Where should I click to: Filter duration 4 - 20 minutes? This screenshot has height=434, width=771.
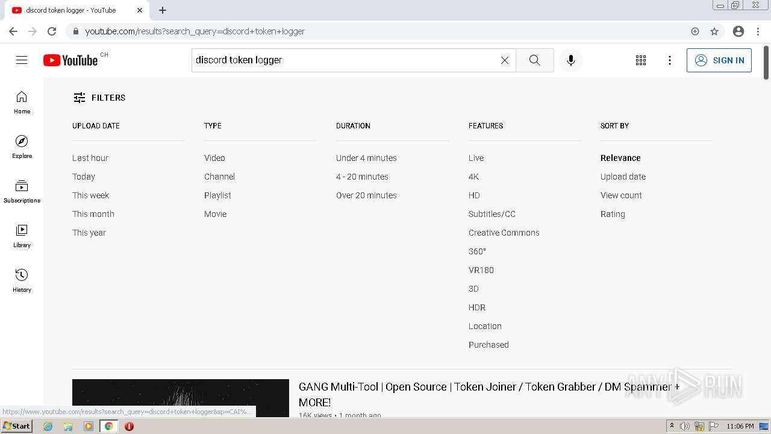pos(362,177)
